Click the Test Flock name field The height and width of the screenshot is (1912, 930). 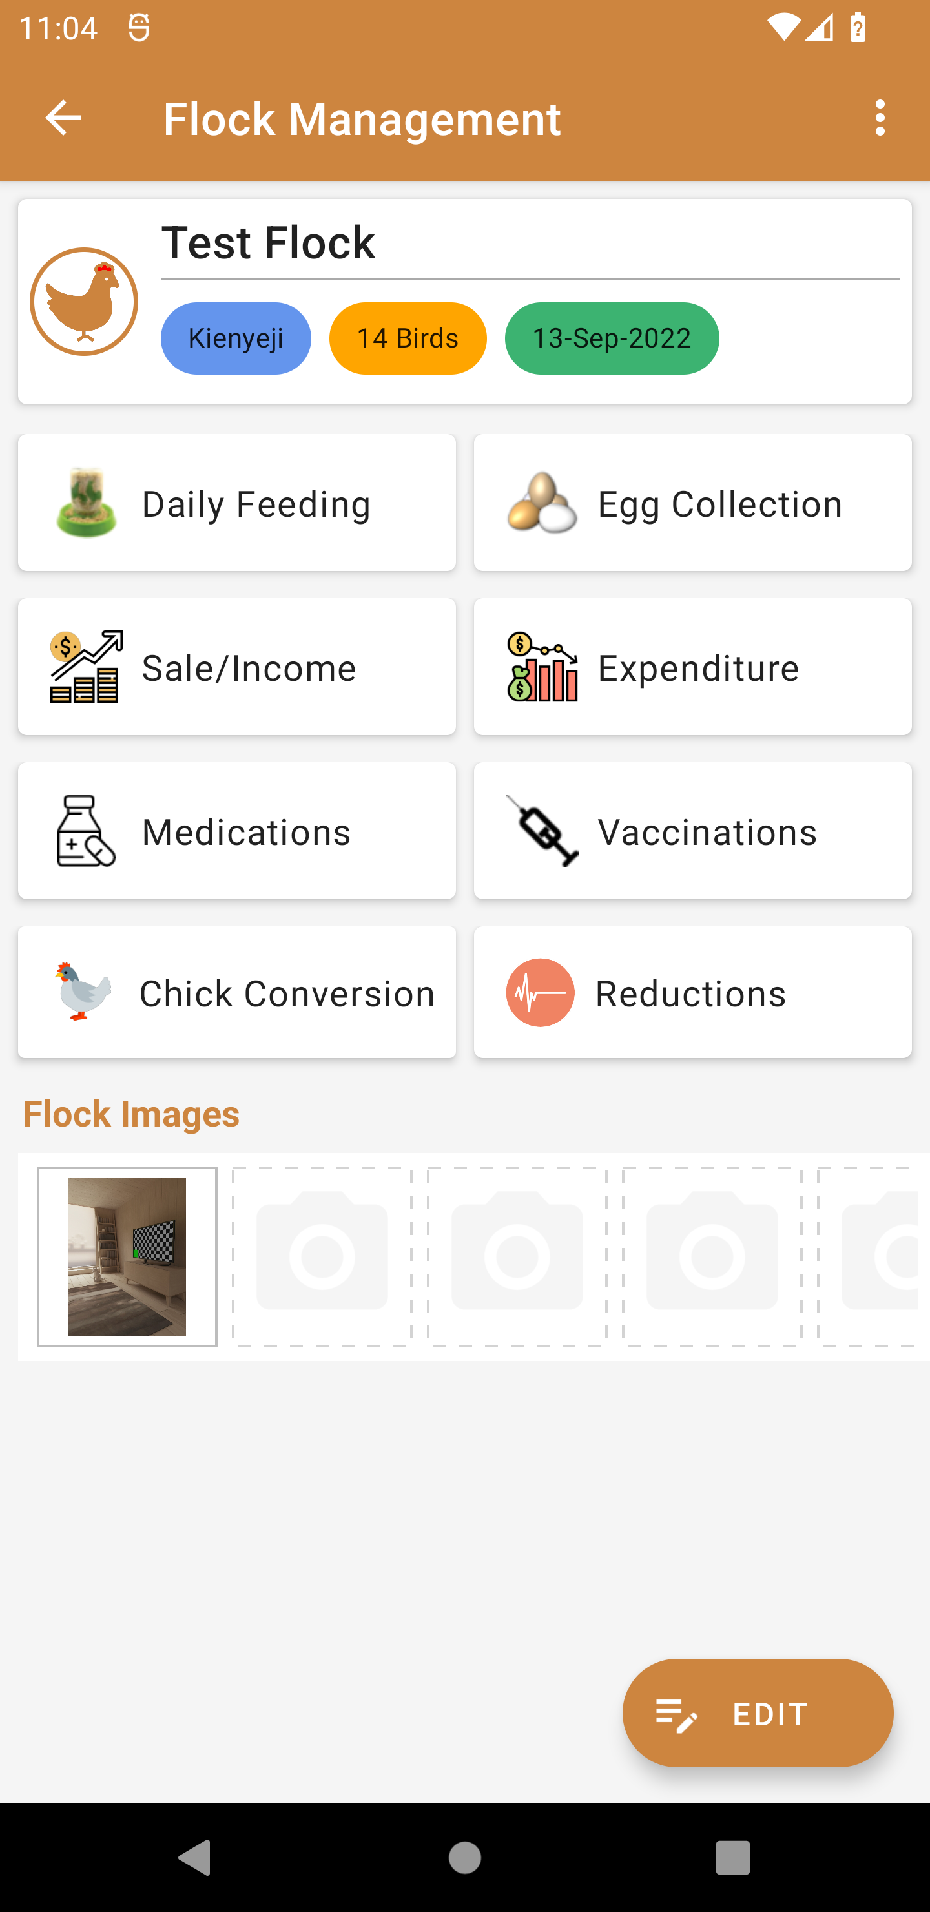click(529, 244)
